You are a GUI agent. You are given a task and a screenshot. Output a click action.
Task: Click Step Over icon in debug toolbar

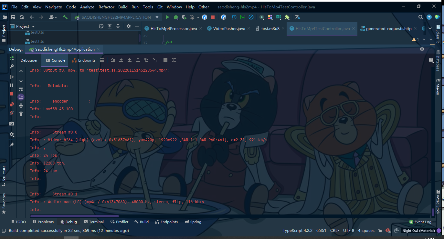pos(112,60)
